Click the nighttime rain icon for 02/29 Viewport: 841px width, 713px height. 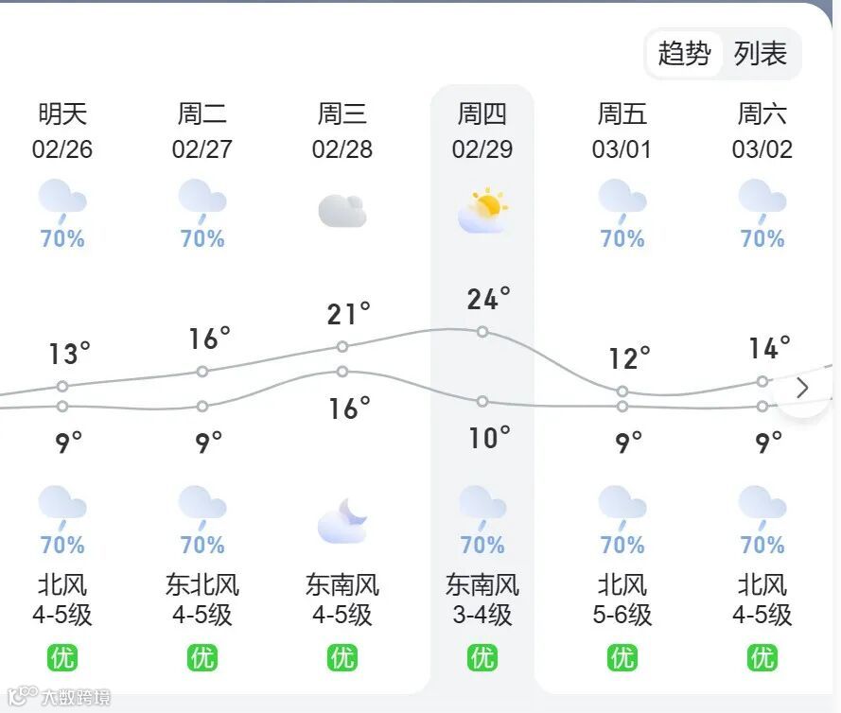pyautogui.click(x=482, y=506)
